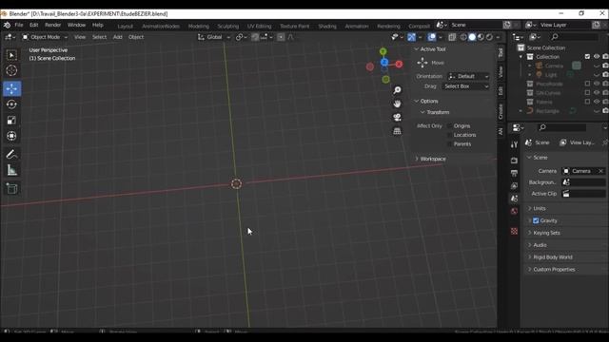The image size is (609, 342).
Task: Open the View Layer properties tab icon
Action: point(514,186)
